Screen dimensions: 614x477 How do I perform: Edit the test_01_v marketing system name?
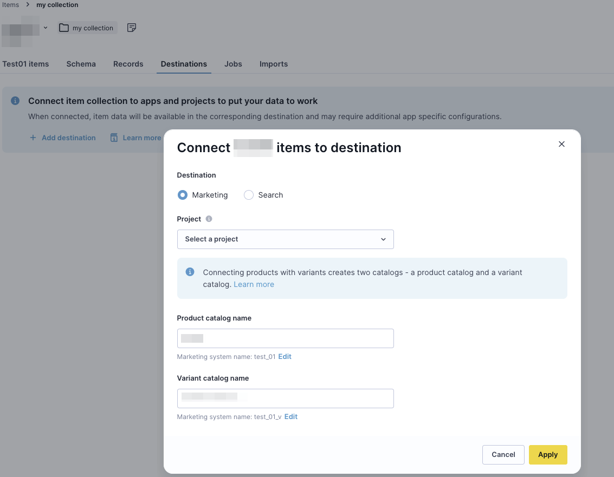290,417
